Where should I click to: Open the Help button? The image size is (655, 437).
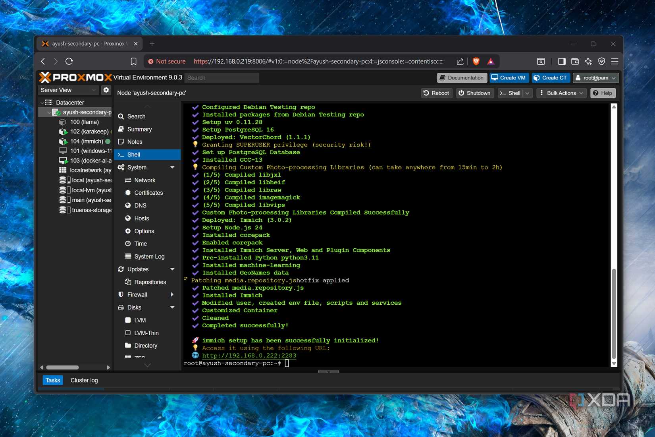tap(603, 93)
